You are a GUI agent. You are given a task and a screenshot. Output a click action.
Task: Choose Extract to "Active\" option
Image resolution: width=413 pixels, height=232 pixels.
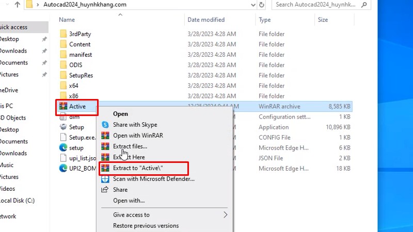click(x=138, y=168)
